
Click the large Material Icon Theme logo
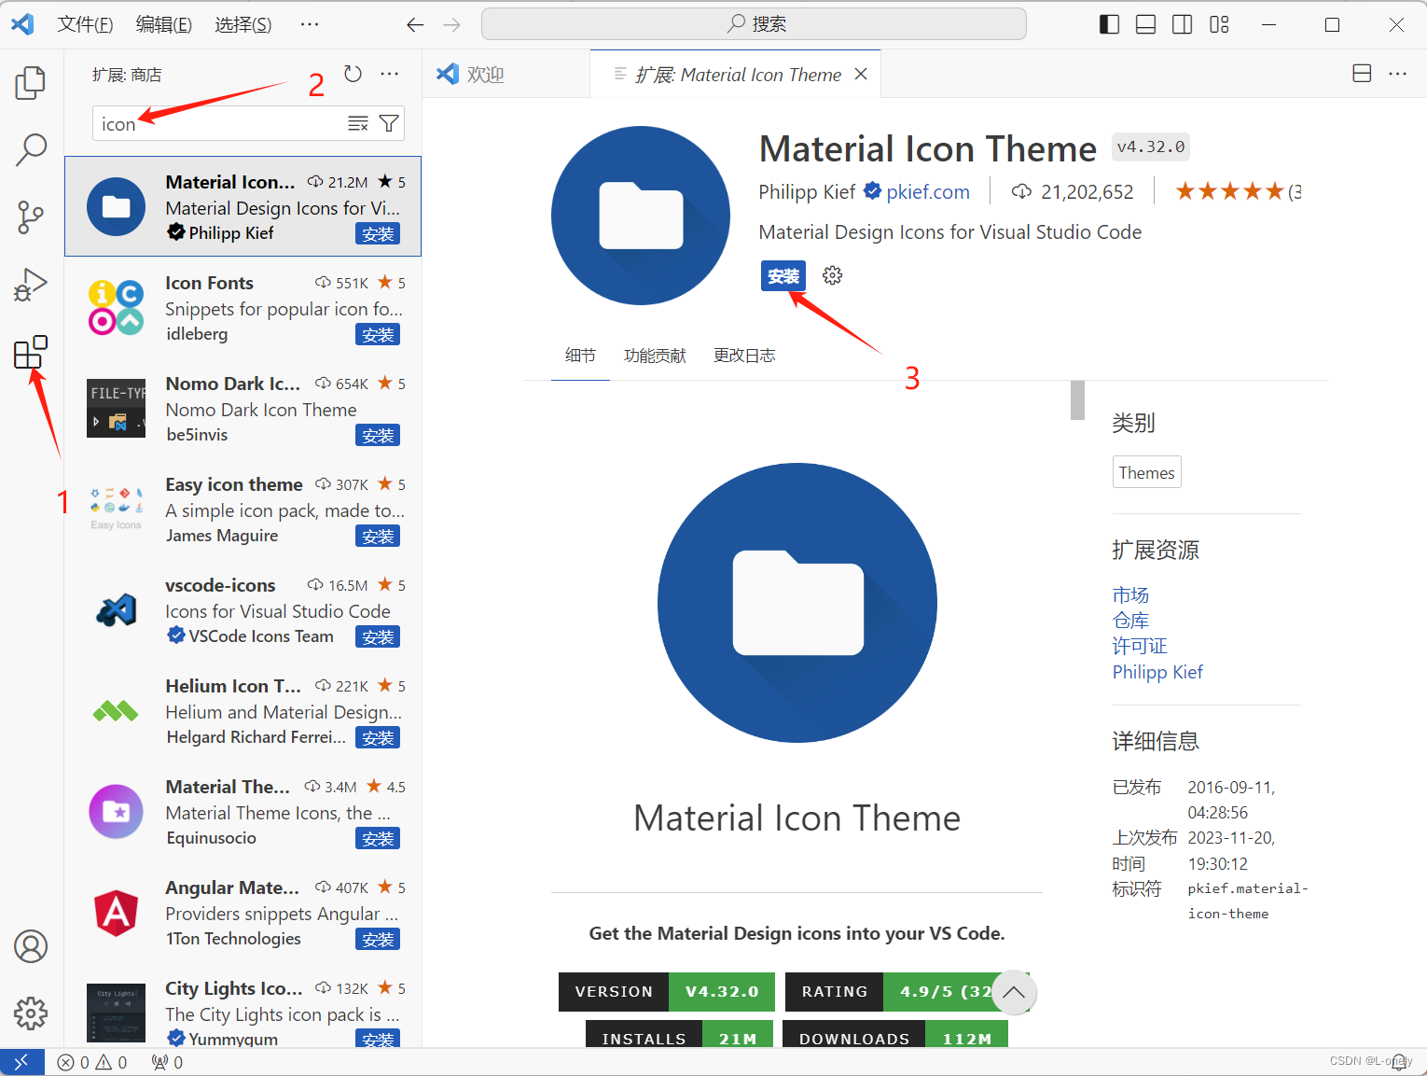797,603
